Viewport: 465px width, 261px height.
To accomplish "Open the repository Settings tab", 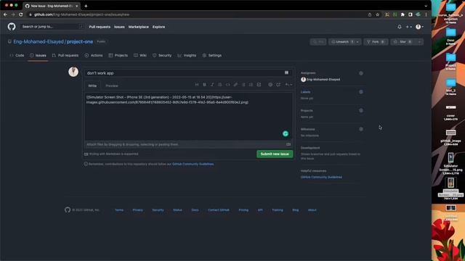I will pos(212,55).
